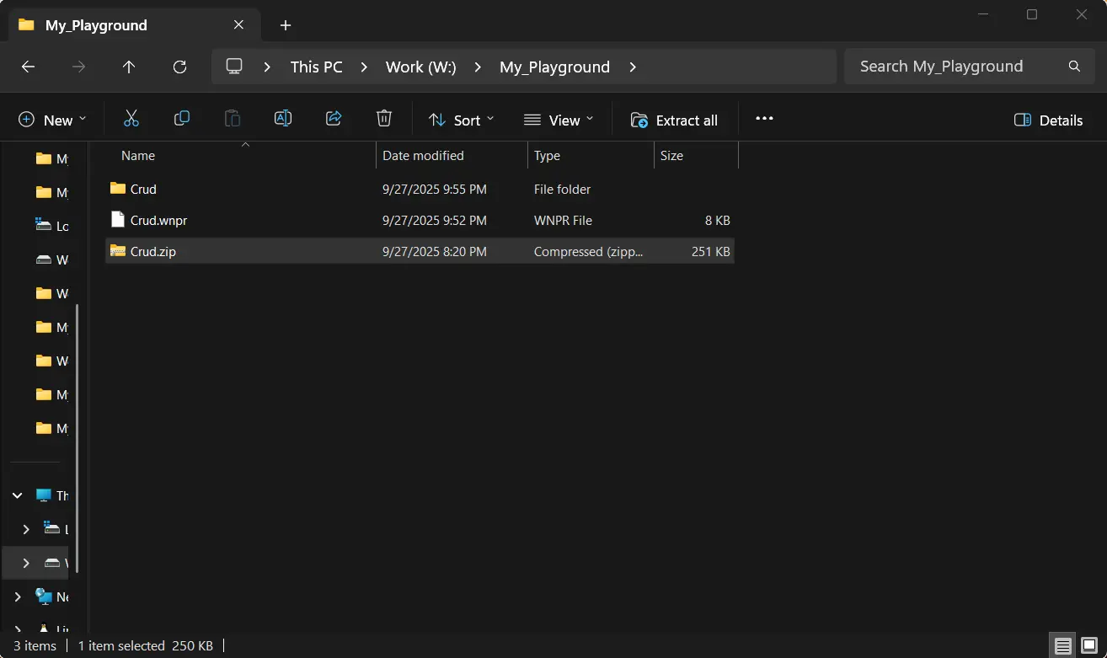Click the Rename icon in toolbar

click(x=283, y=119)
